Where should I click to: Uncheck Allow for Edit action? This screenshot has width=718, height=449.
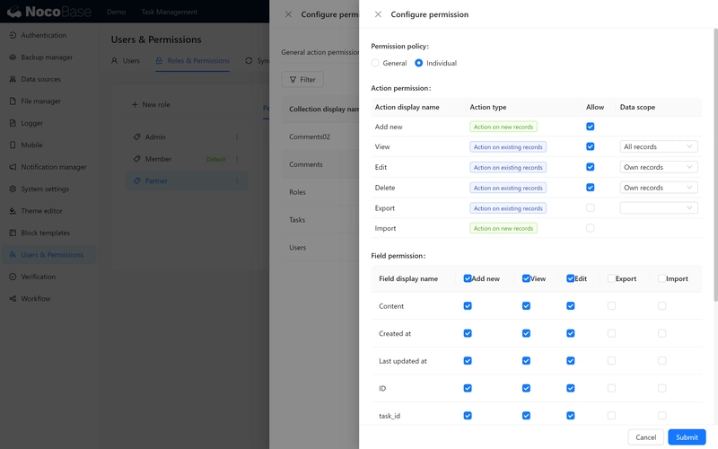(591, 167)
